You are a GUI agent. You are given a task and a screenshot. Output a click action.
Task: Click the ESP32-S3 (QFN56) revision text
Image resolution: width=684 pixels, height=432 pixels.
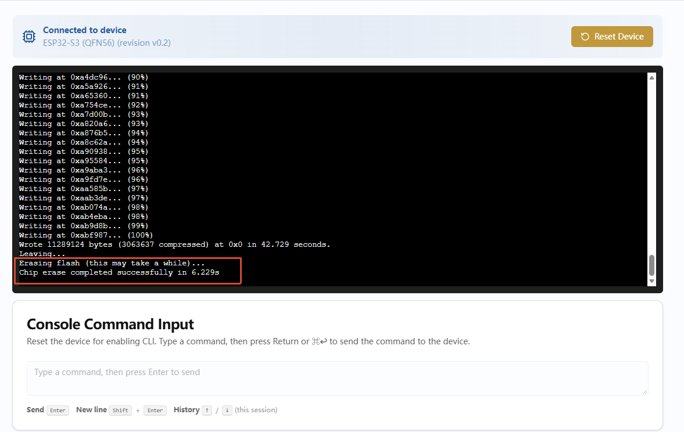click(x=107, y=43)
